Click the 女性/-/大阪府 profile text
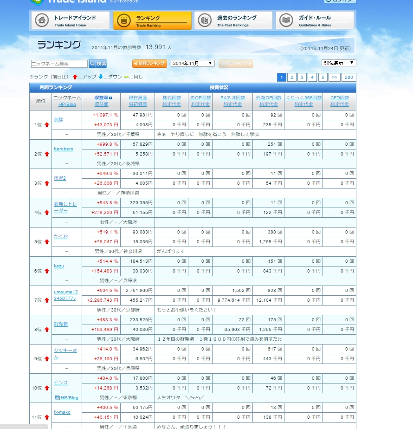413x429 pixels. (x=118, y=222)
